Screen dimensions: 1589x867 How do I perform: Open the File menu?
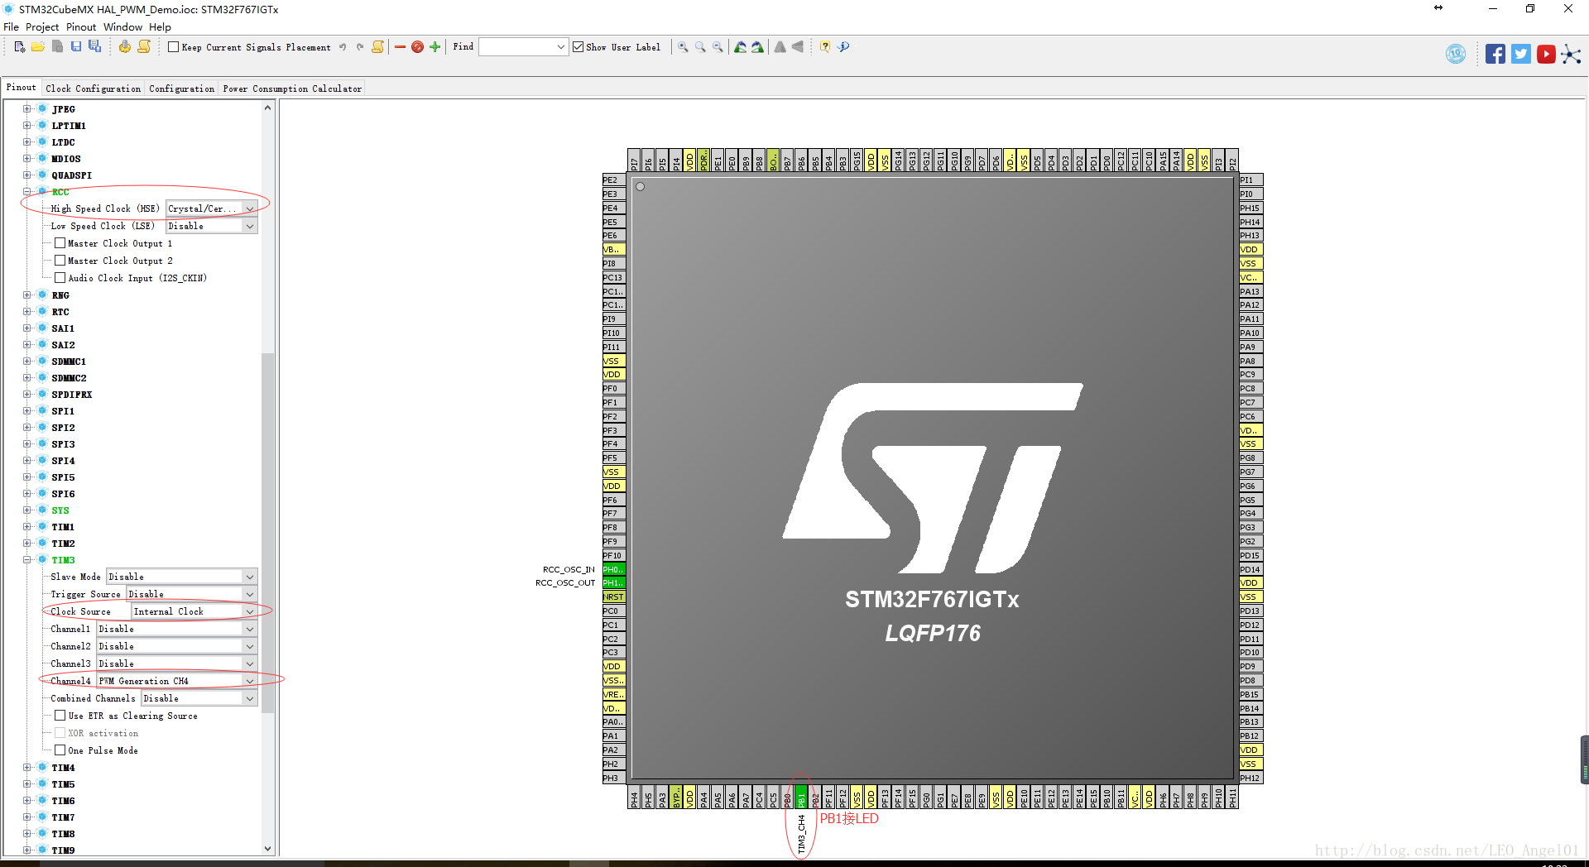tap(11, 27)
